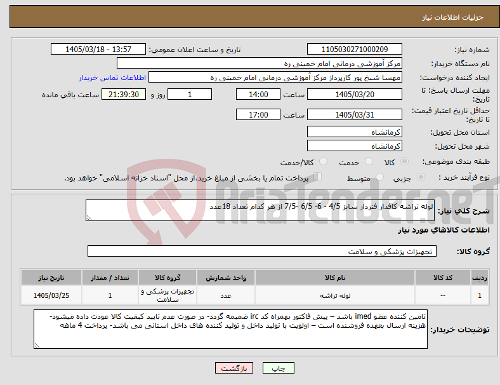The image size is (500, 385).
Task: Click the need number field 1105030271000209
Action: pyautogui.click(x=354, y=49)
